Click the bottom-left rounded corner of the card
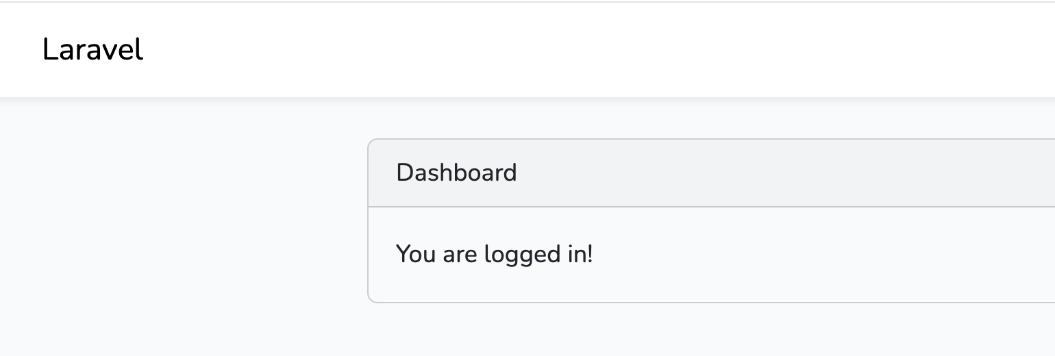The width and height of the screenshot is (1055, 356). pyautogui.click(x=370, y=300)
